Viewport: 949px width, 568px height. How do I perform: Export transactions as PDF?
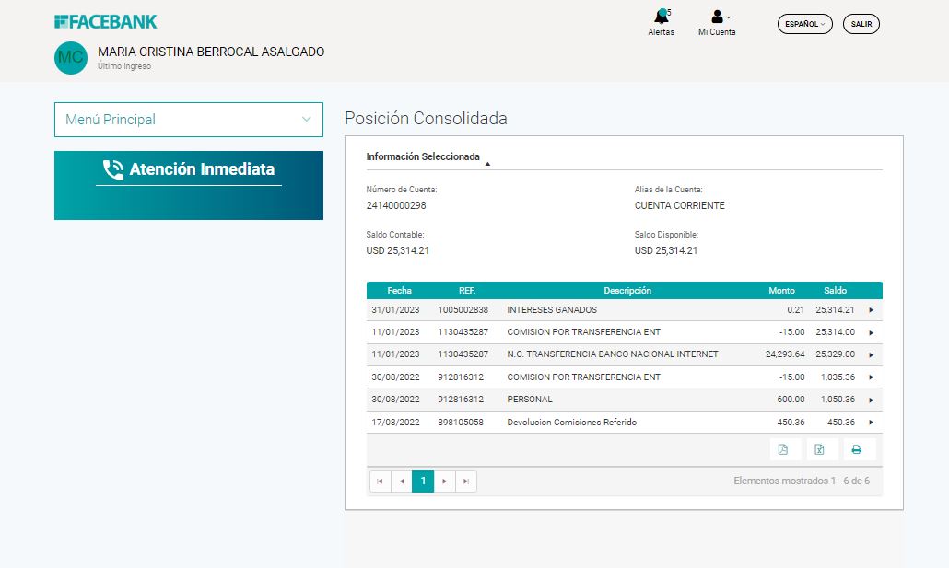[x=783, y=449]
